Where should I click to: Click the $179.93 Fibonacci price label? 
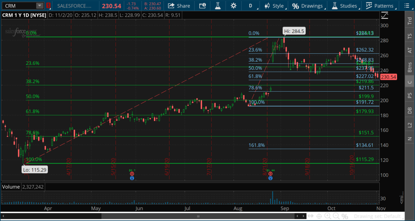click(365, 111)
